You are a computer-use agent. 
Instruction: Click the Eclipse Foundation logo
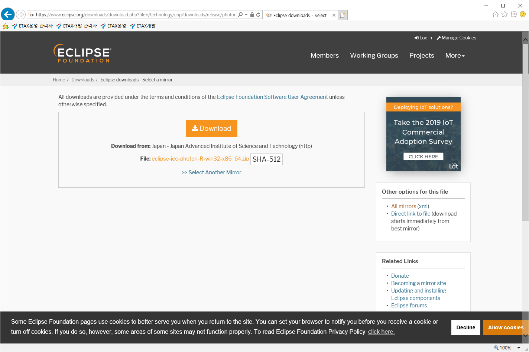click(82, 54)
